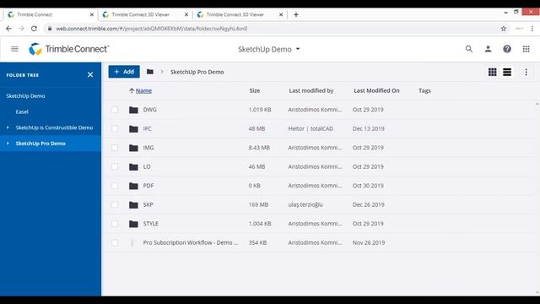Expand the SketchUp Pro Demo tree node
The width and height of the screenshot is (540, 304).
coord(8,144)
